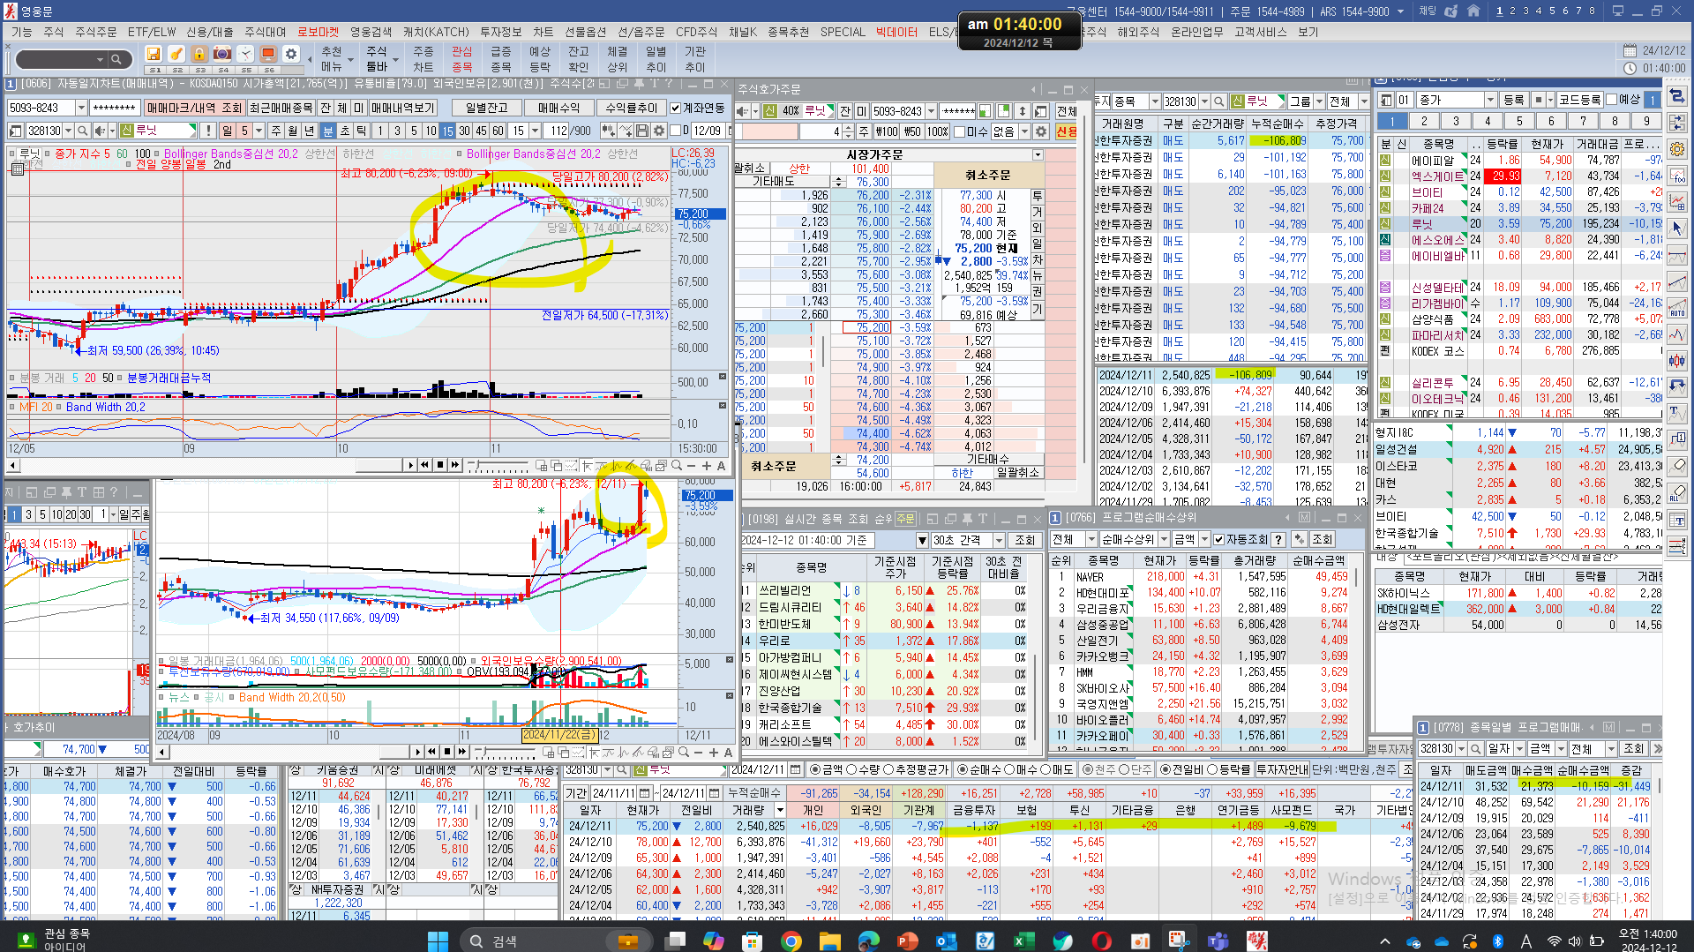Click the camera screenshot icon in top toolbar

[222, 55]
